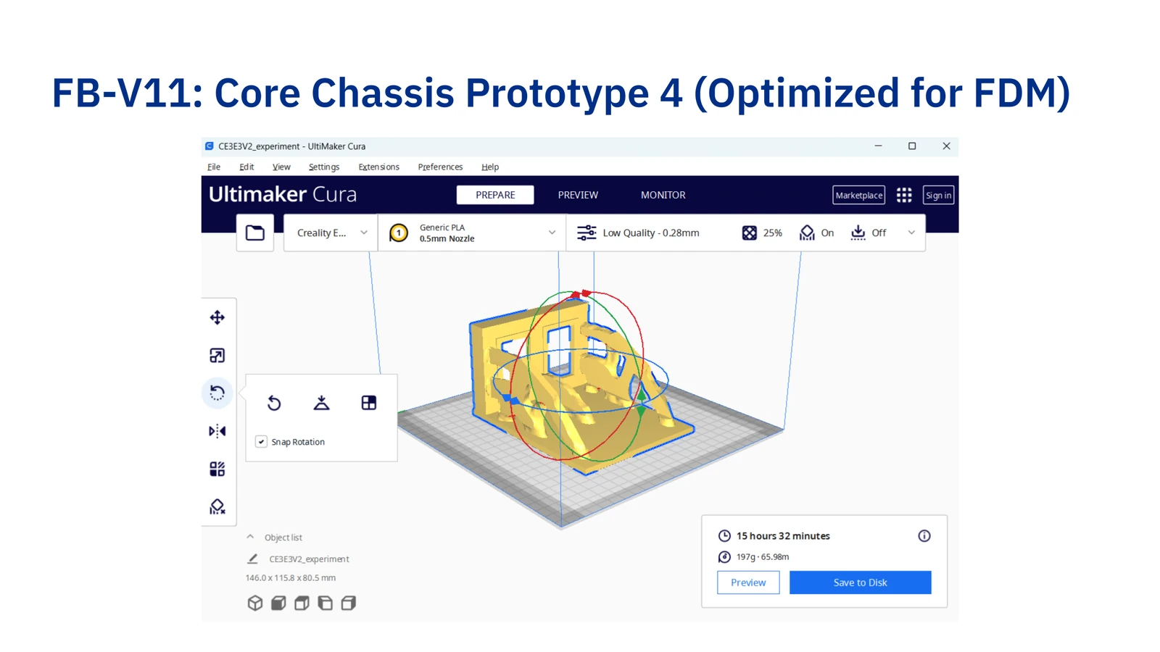1160x652 pixels.
Task: Select the Move tool in the sidebar
Action: click(217, 317)
